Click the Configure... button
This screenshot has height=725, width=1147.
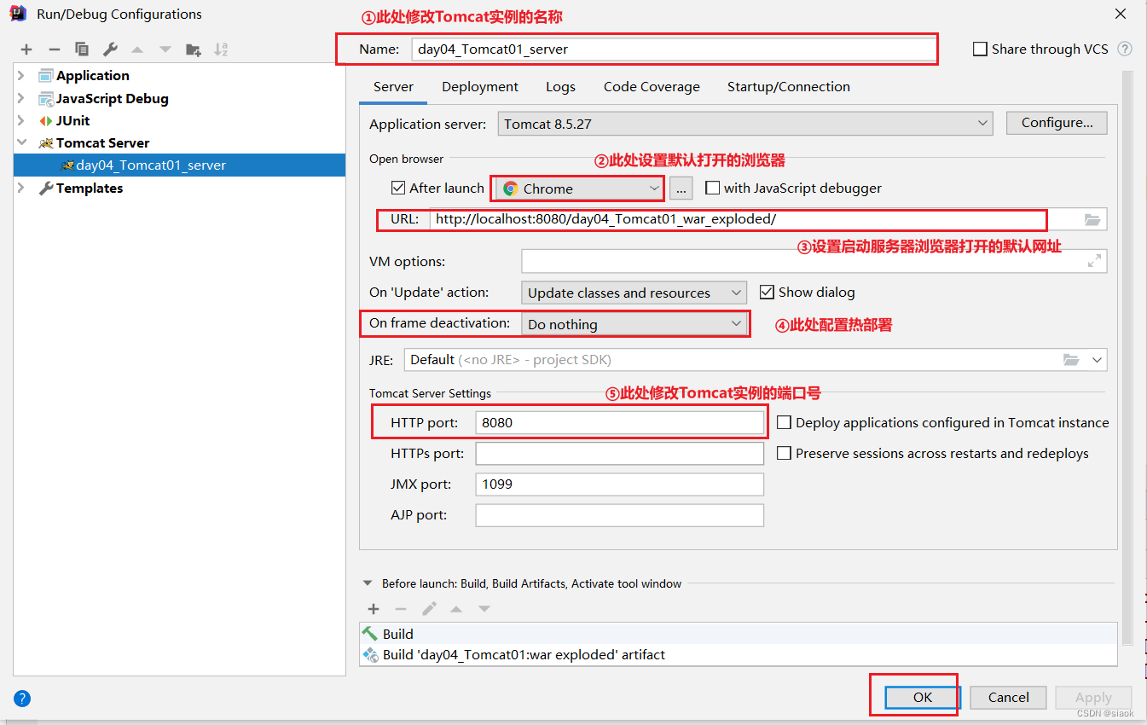pos(1057,123)
